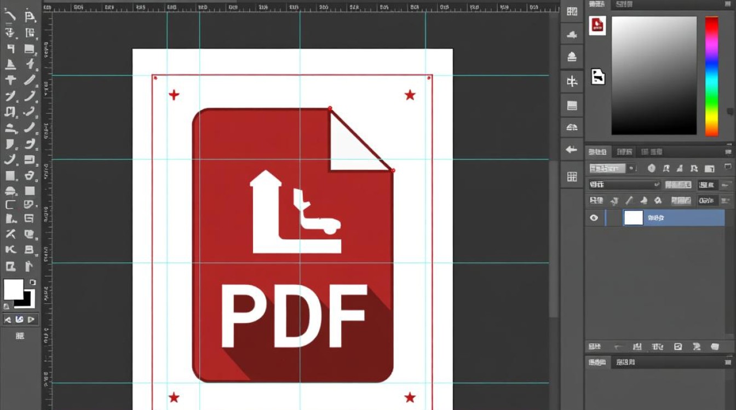
Task: Click the grid panel icon in the right dock
Action: click(572, 177)
